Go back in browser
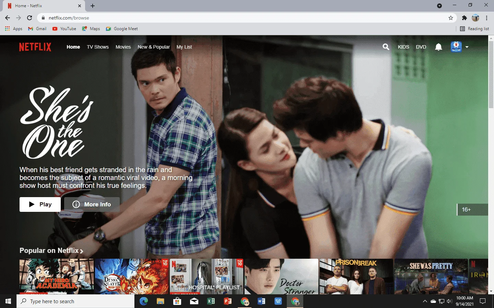Screen dimensions: 494x308 (8, 18)
